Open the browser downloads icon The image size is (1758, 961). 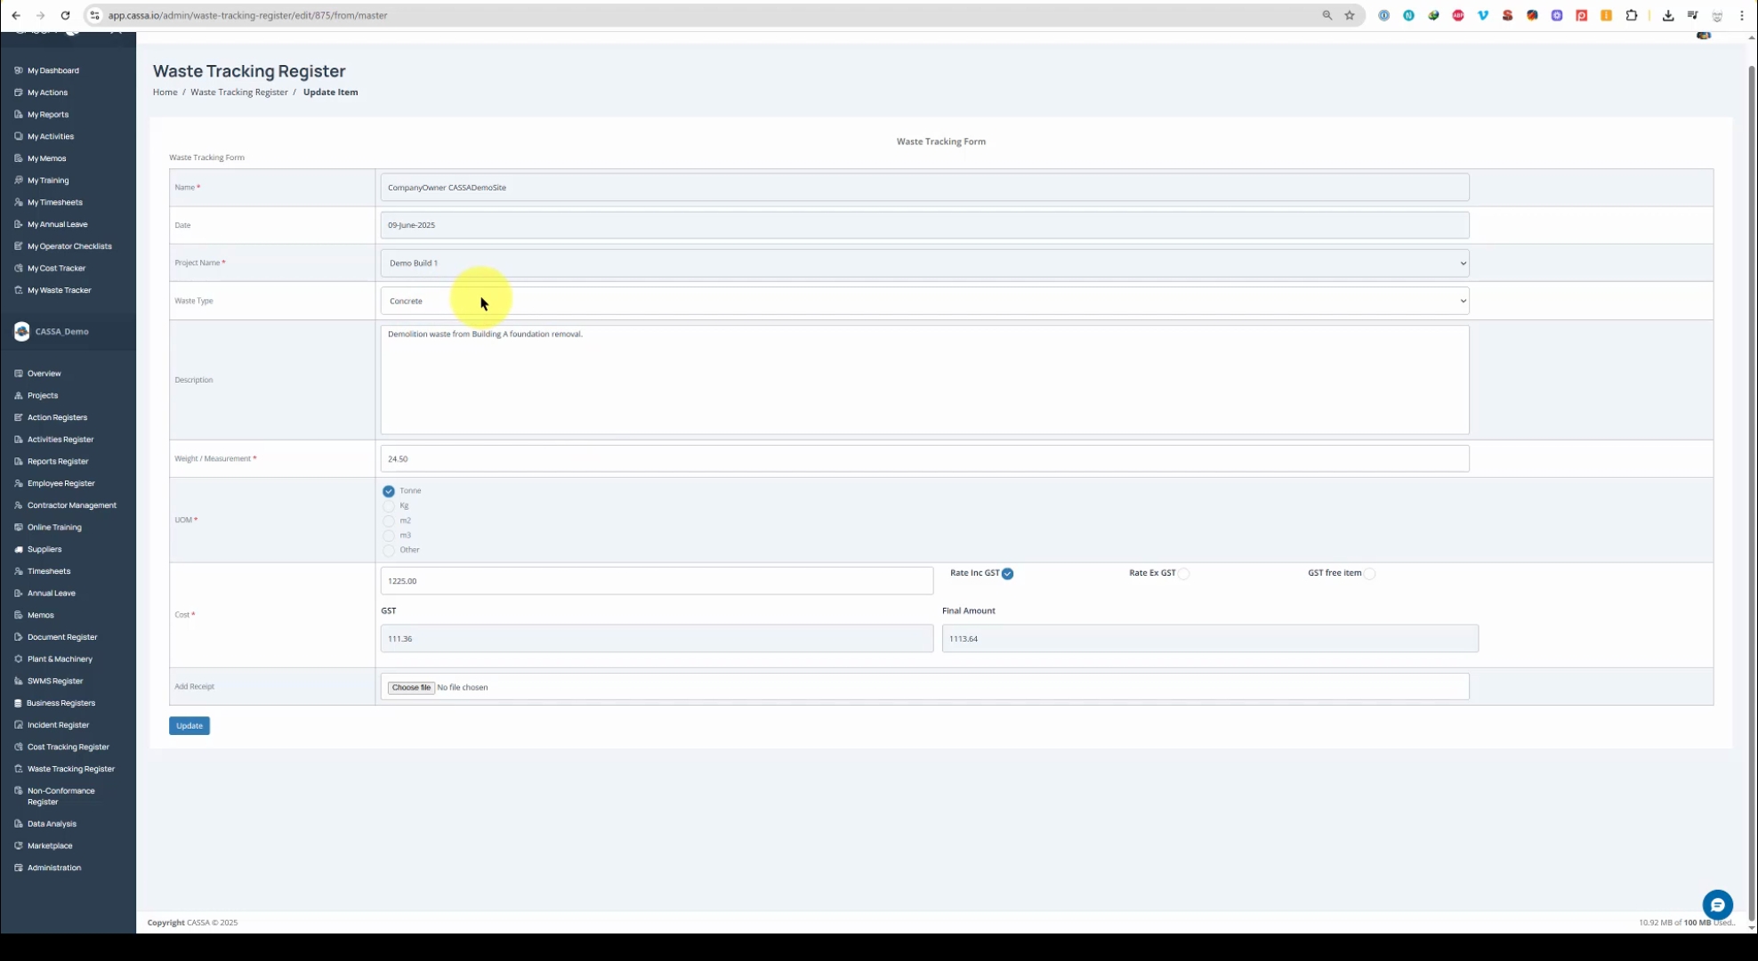1667,15
